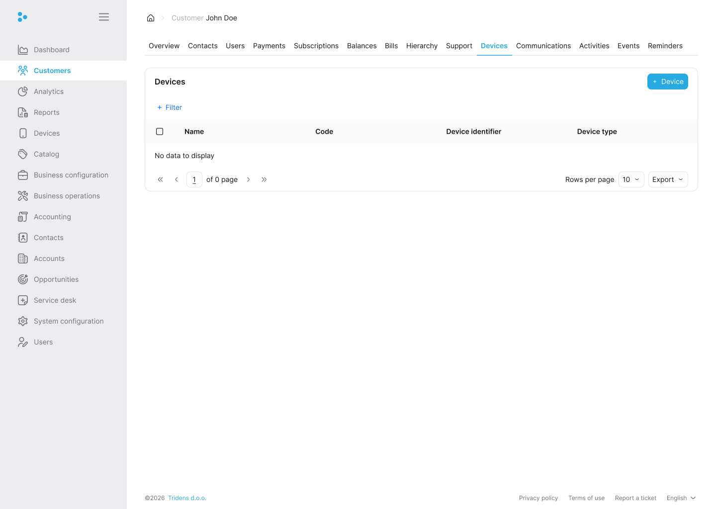
Task: Click the hamburger menu icon
Action: 104,16
